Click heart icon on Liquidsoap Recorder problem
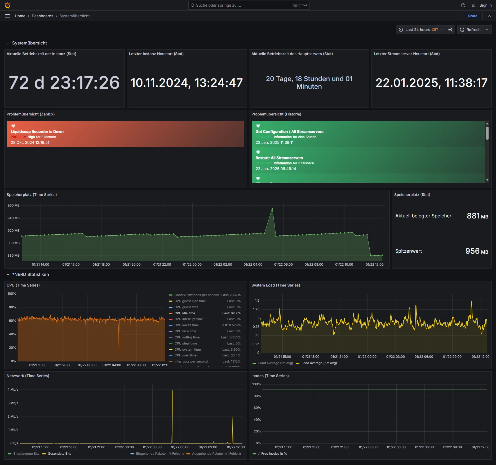Image resolution: width=496 pixels, height=465 pixels. coord(13,126)
